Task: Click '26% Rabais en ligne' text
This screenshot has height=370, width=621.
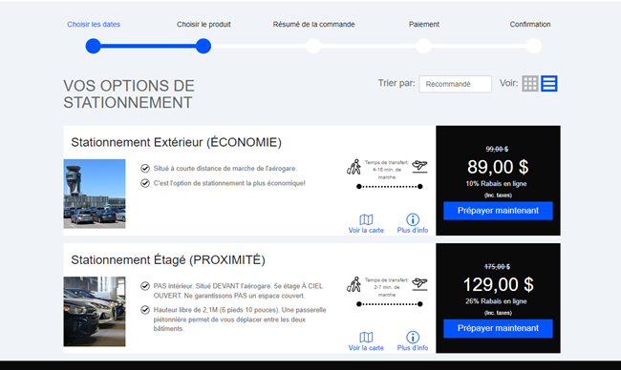Action: [x=496, y=301]
